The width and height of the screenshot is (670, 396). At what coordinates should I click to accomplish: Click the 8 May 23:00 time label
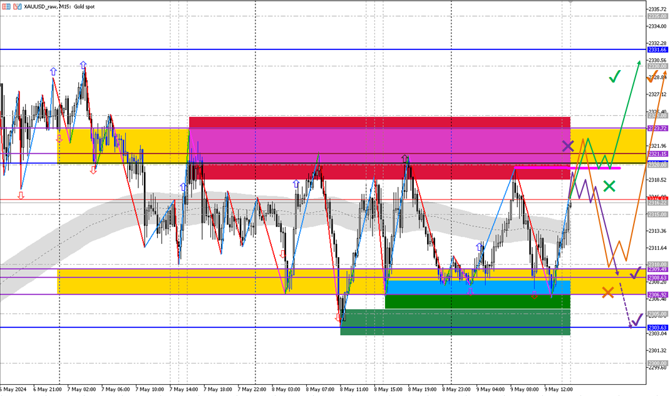pyautogui.click(x=456, y=389)
